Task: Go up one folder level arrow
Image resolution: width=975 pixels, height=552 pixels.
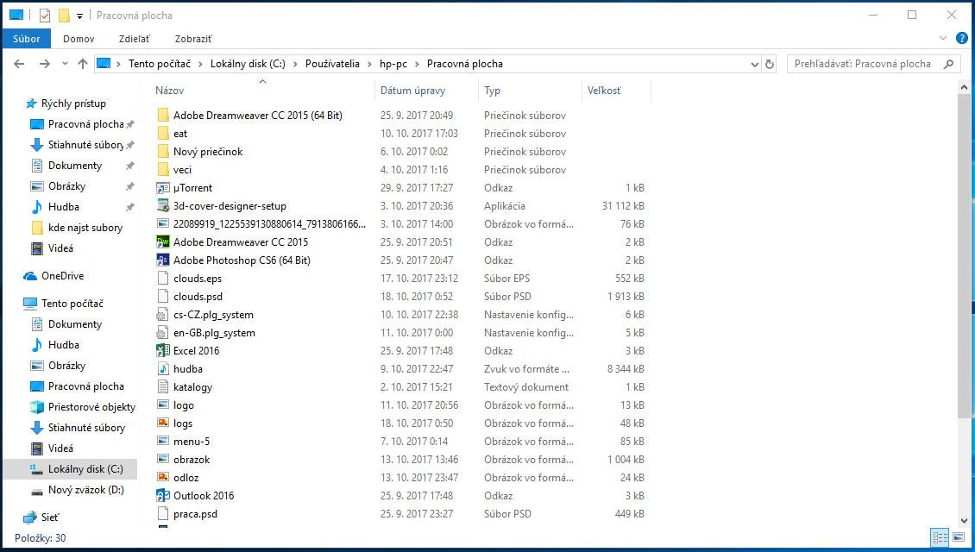Action: click(83, 64)
